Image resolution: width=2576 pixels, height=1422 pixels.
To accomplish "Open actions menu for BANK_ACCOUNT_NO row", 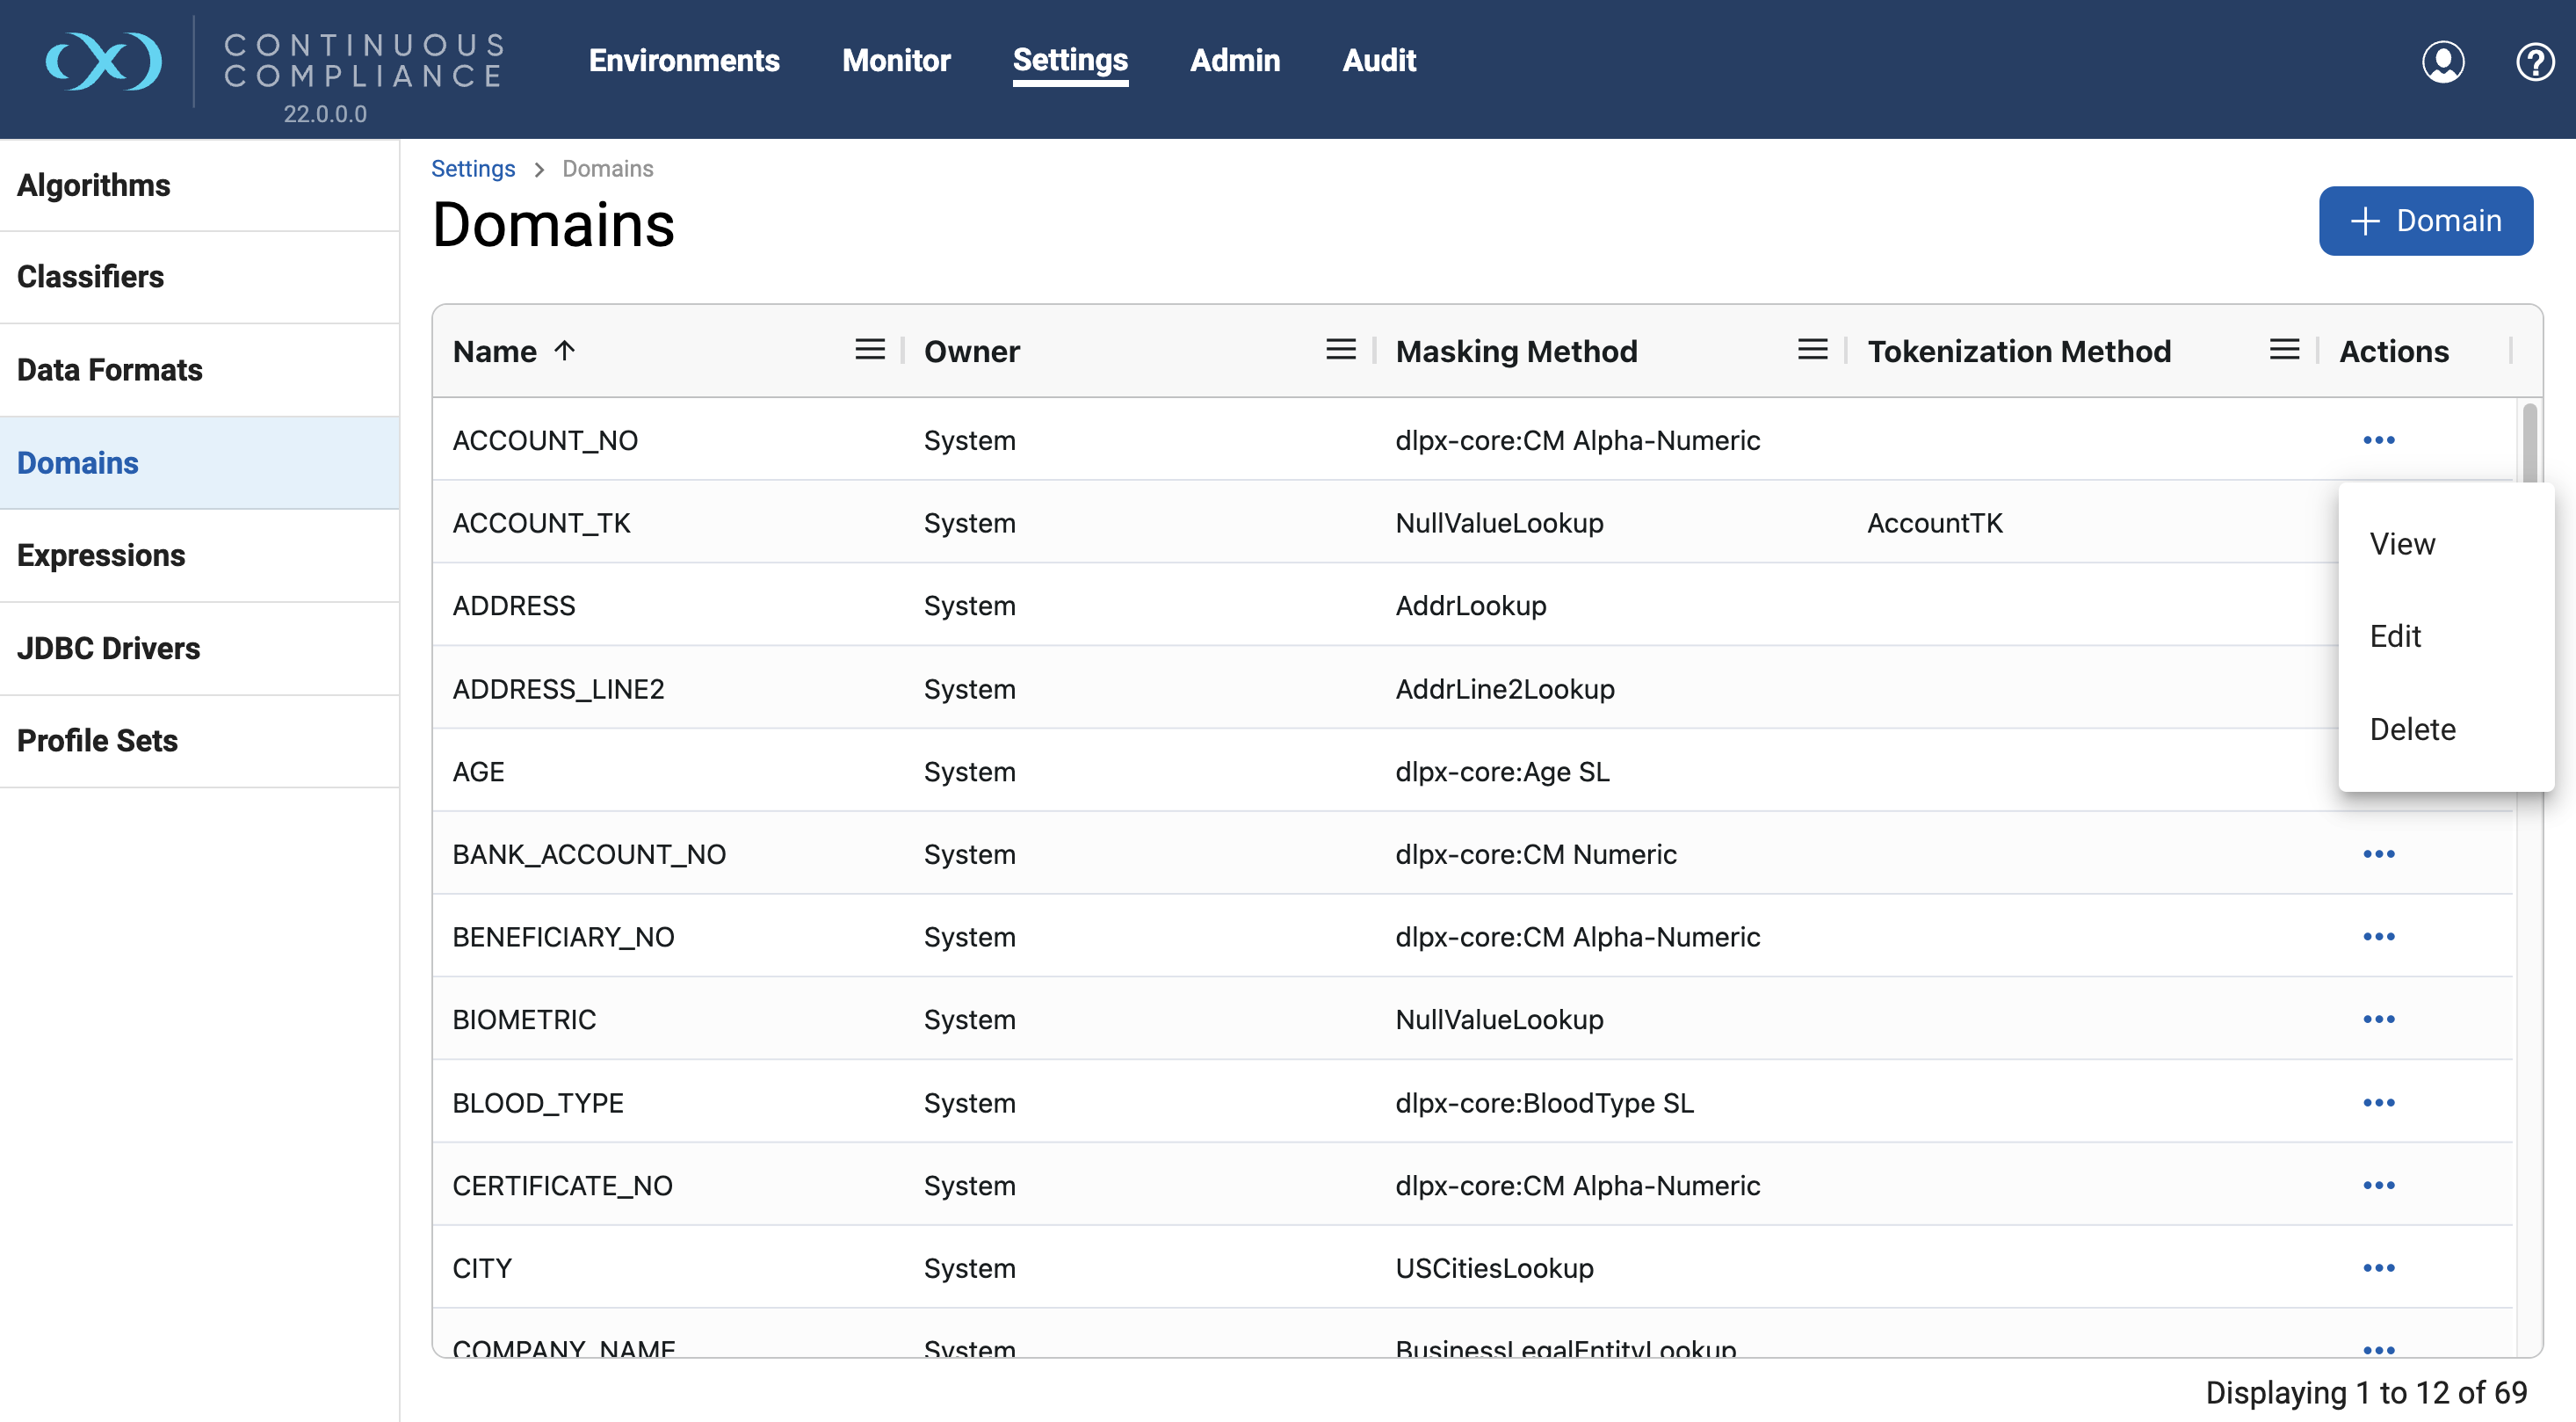I will tap(2378, 854).
